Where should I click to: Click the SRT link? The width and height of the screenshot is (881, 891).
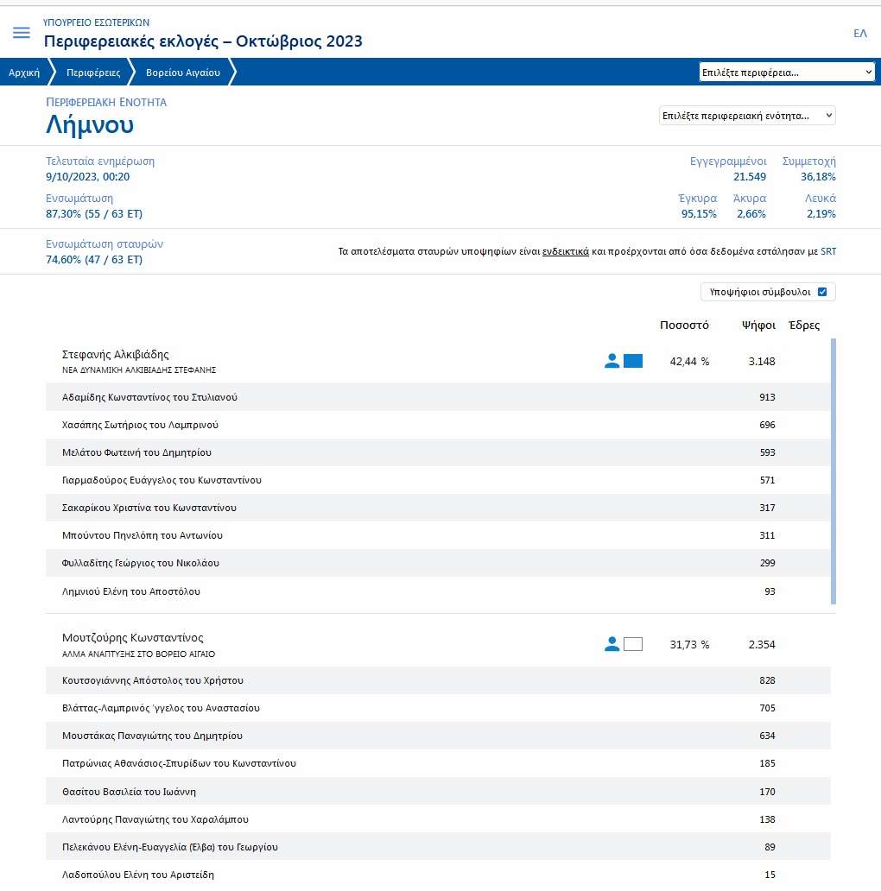[x=827, y=252]
